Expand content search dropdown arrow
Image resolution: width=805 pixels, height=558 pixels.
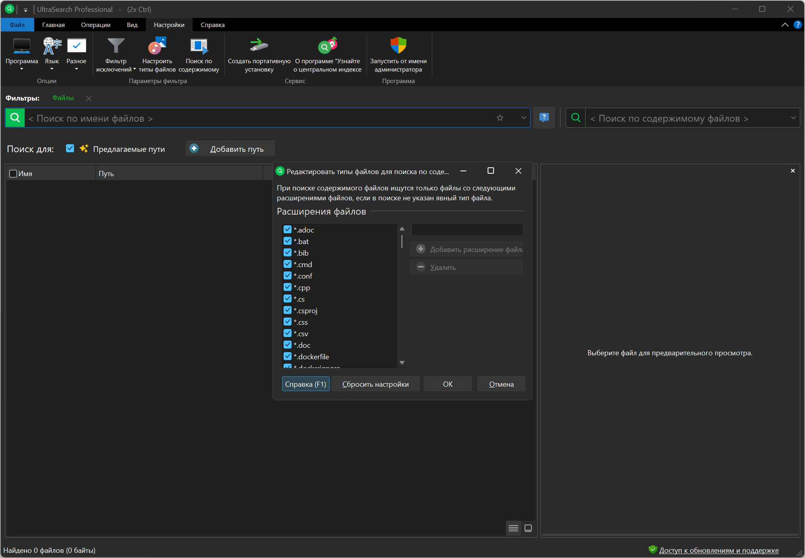pyautogui.click(x=793, y=118)
